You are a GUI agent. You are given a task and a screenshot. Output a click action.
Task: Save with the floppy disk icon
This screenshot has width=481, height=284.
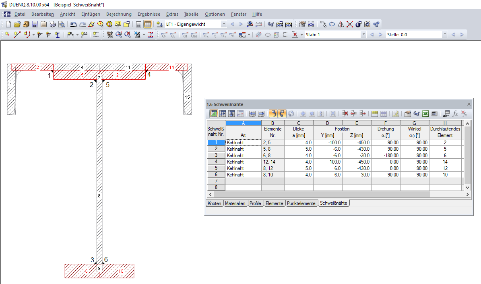(35, 24)
